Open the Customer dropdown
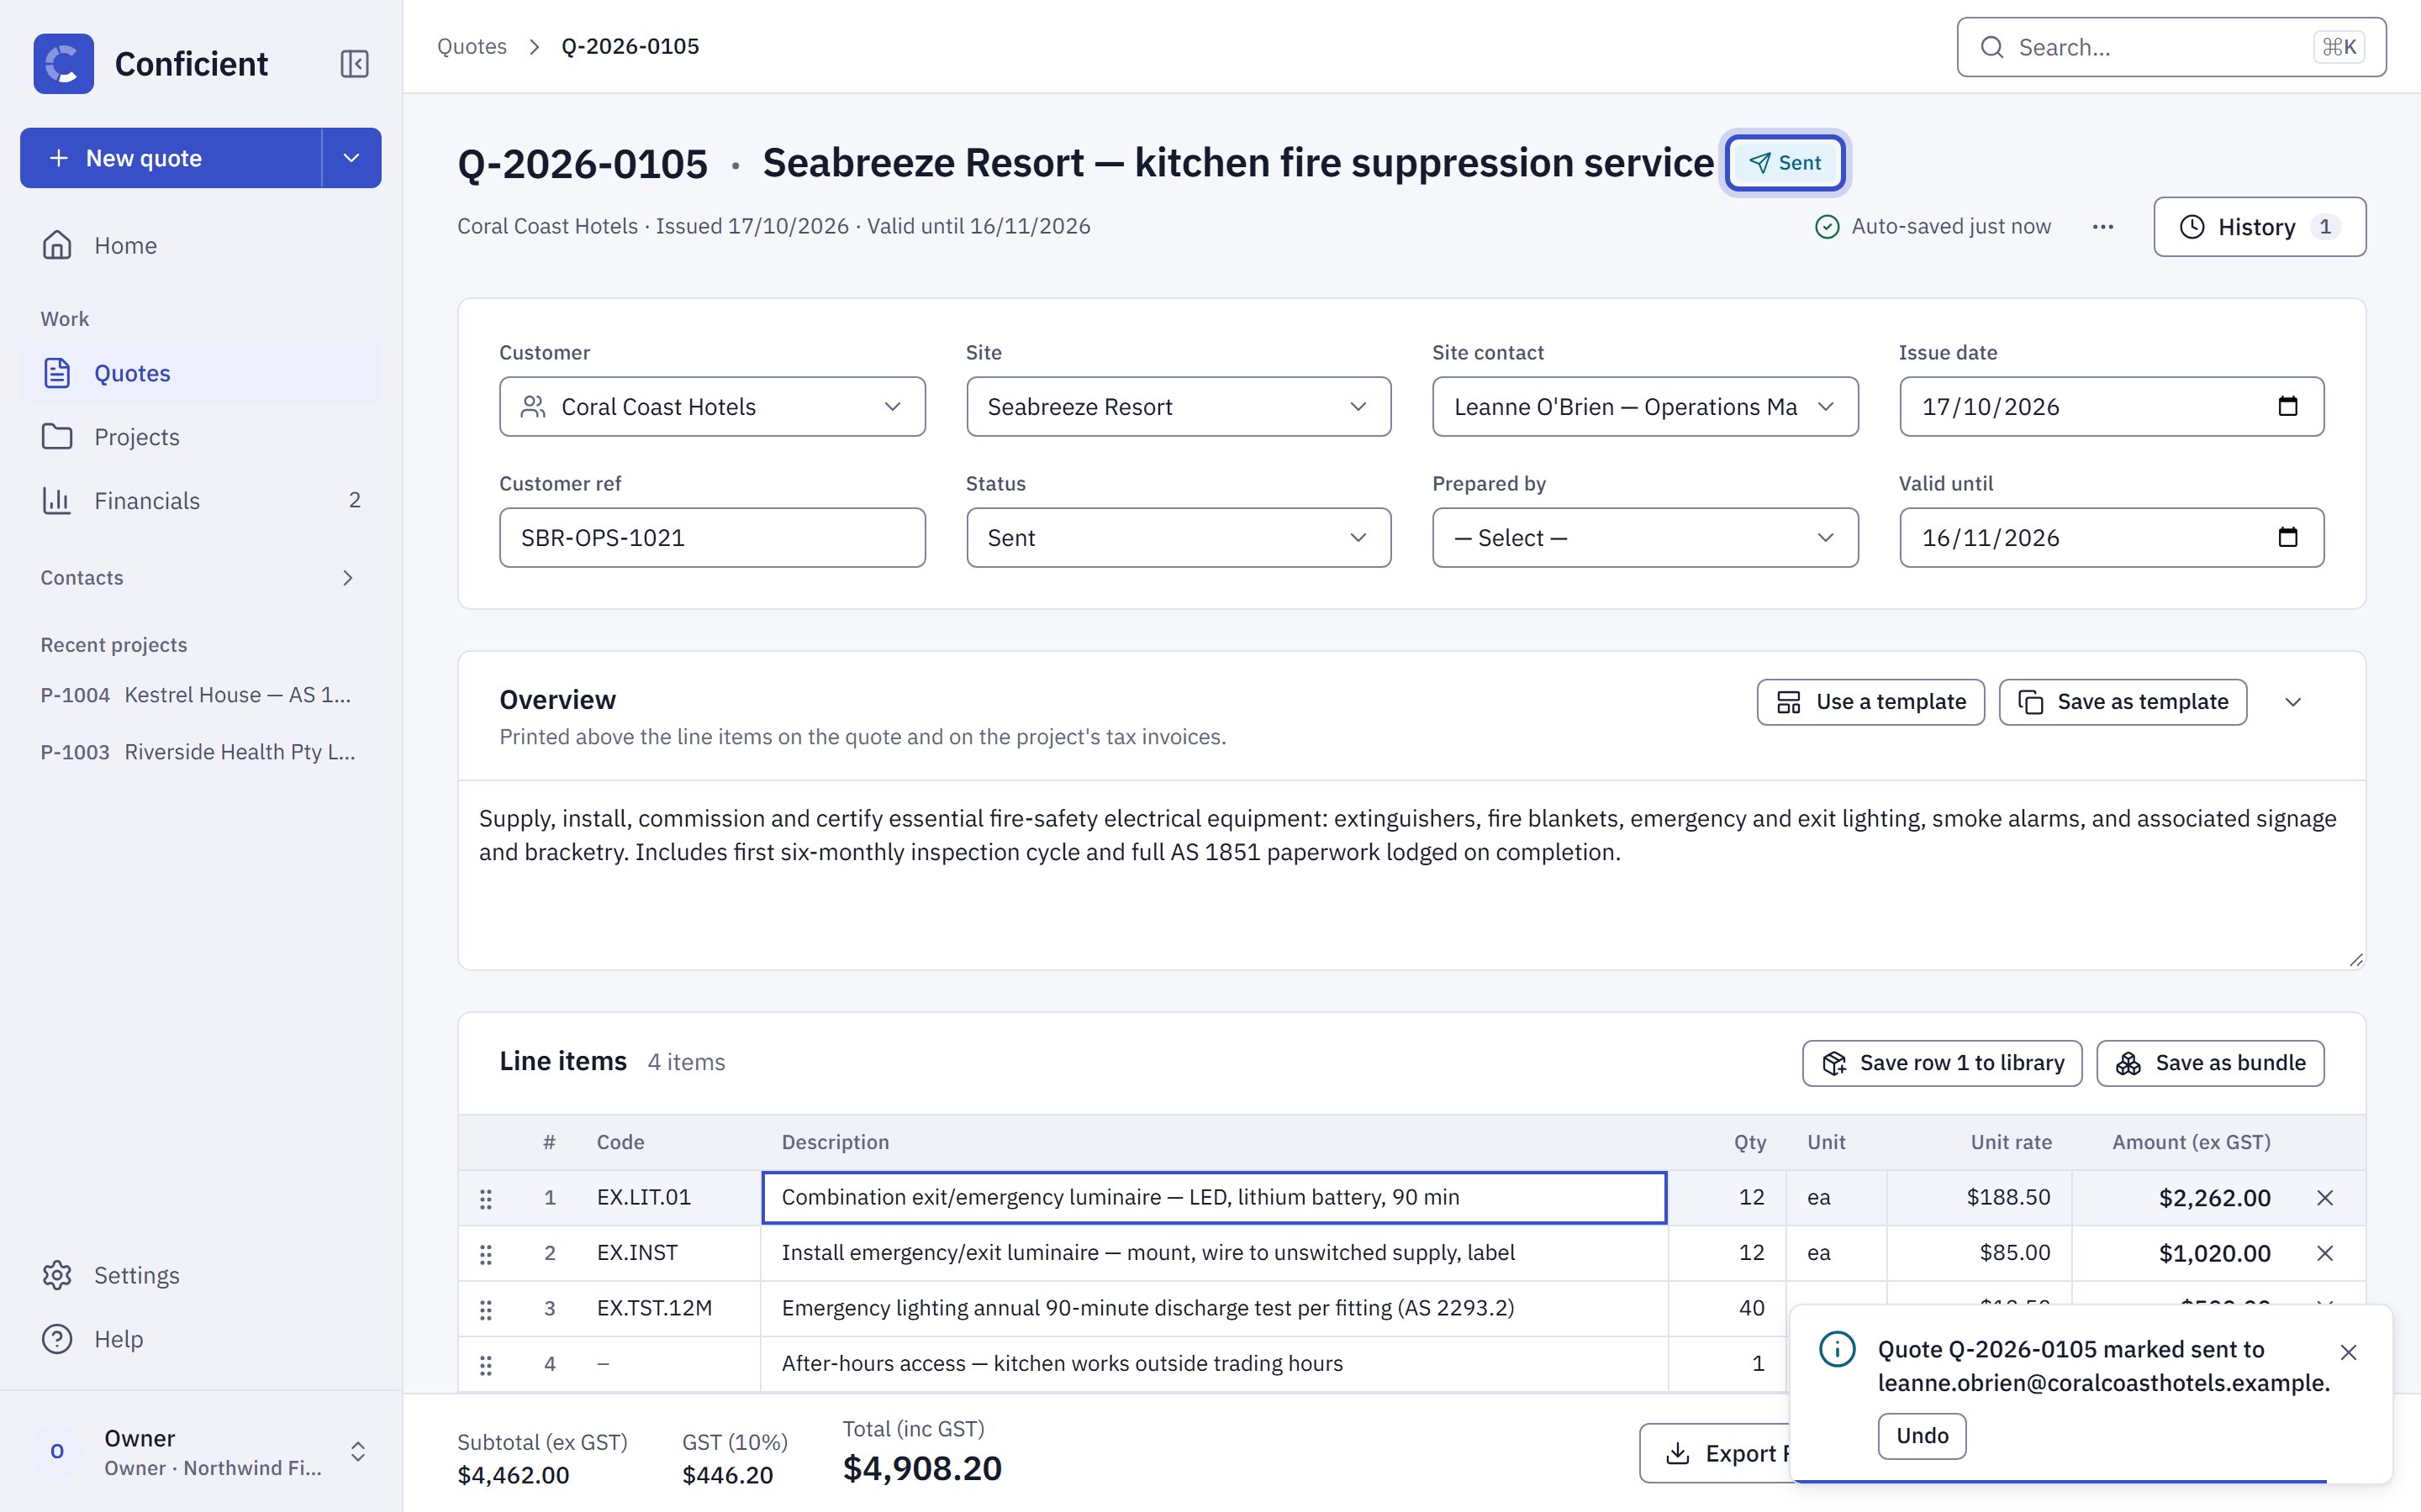Viewport: 2421px width, 1512px height. click(x=712, y=407)
